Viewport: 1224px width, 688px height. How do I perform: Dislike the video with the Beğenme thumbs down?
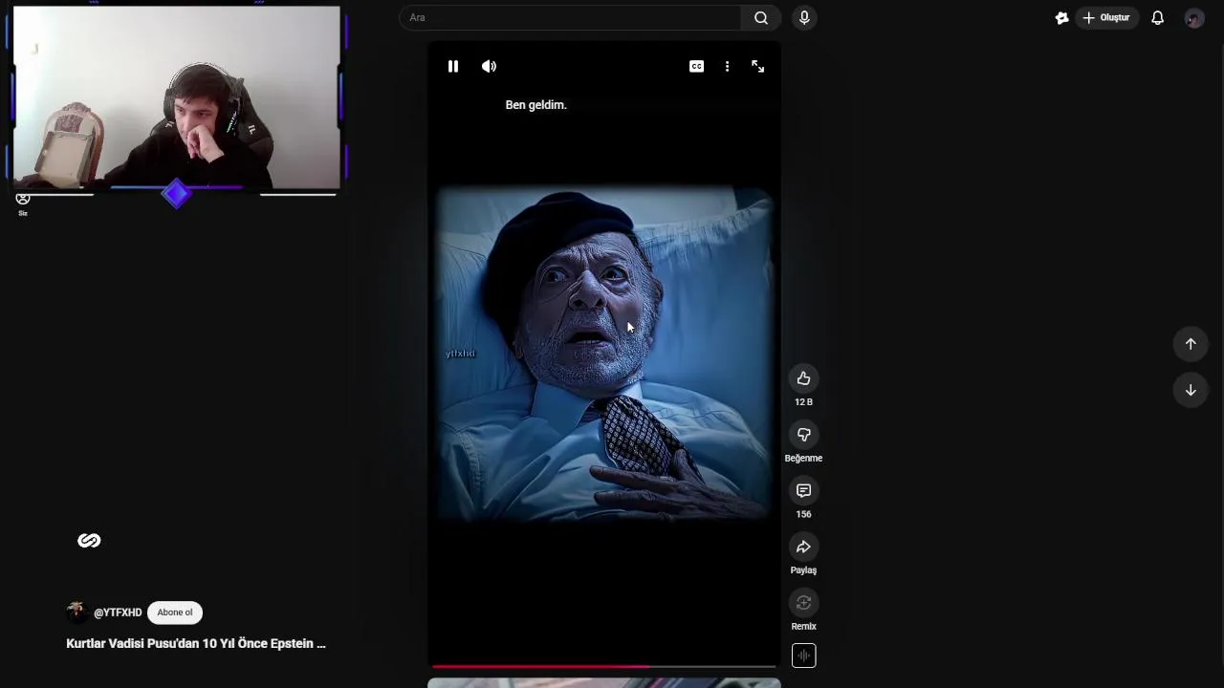(x=803, y=435)
